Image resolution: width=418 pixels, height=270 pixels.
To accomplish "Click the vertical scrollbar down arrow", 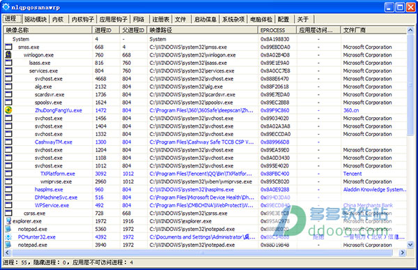I will coord(410,244).
